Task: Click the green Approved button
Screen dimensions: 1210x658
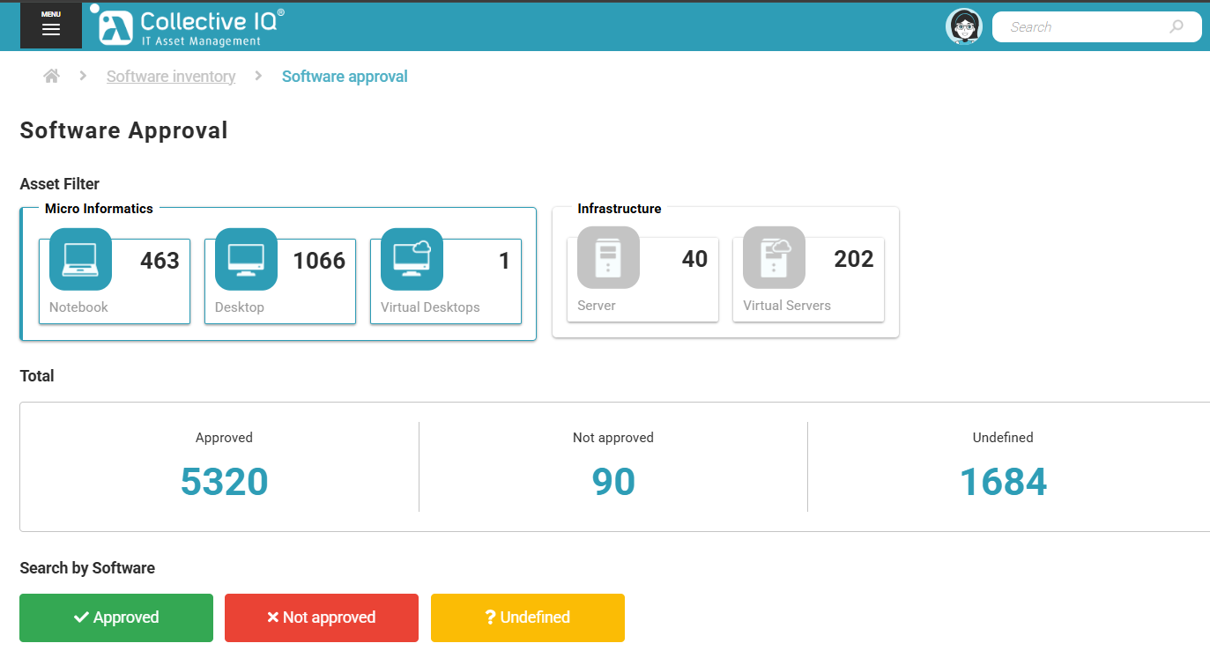Action: point(115,617)
